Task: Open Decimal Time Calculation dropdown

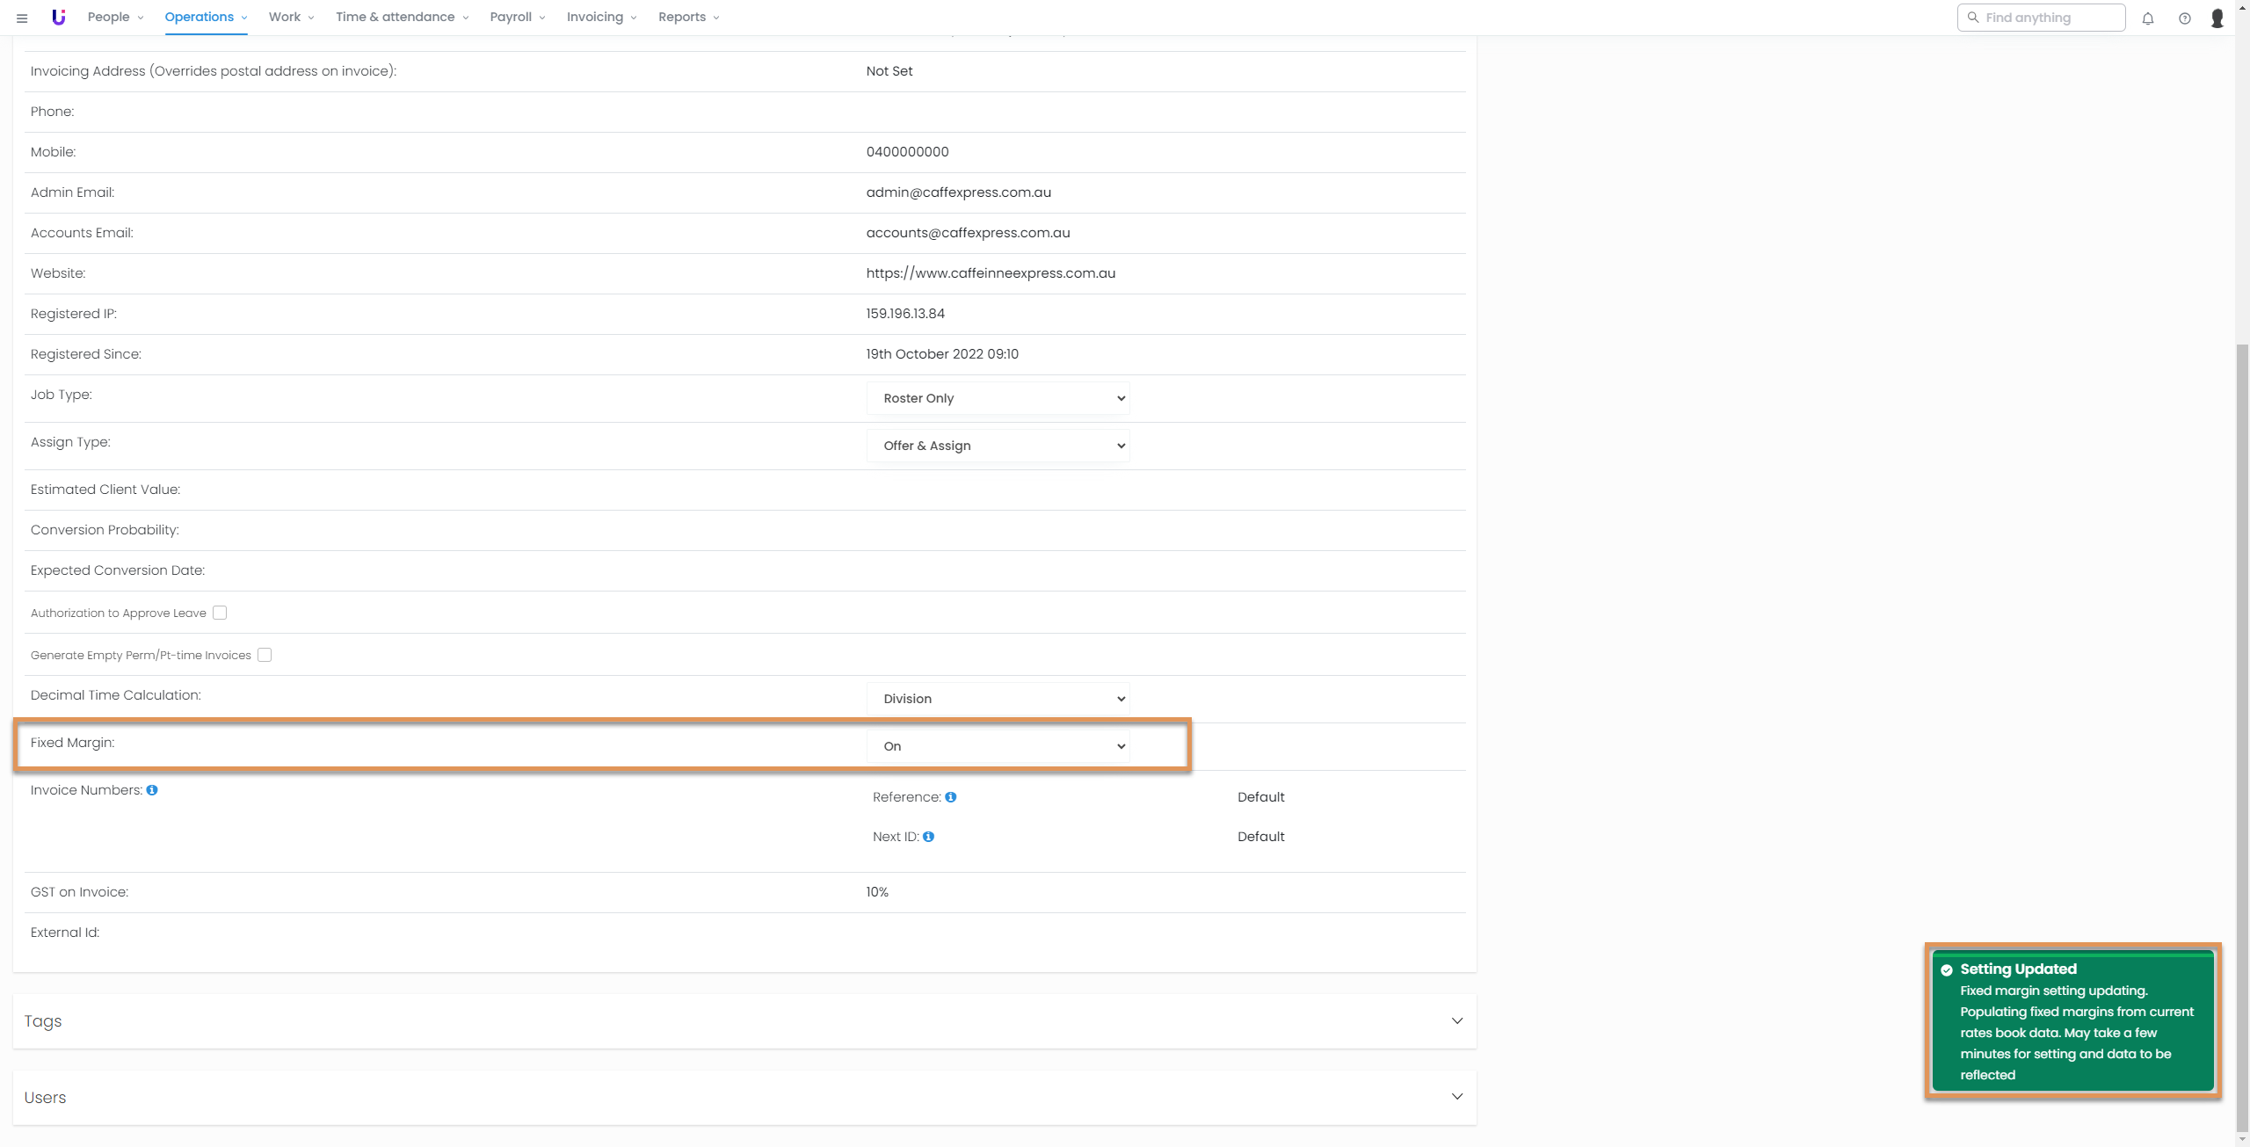Action: pyautogui.click(x=998, y=699)
